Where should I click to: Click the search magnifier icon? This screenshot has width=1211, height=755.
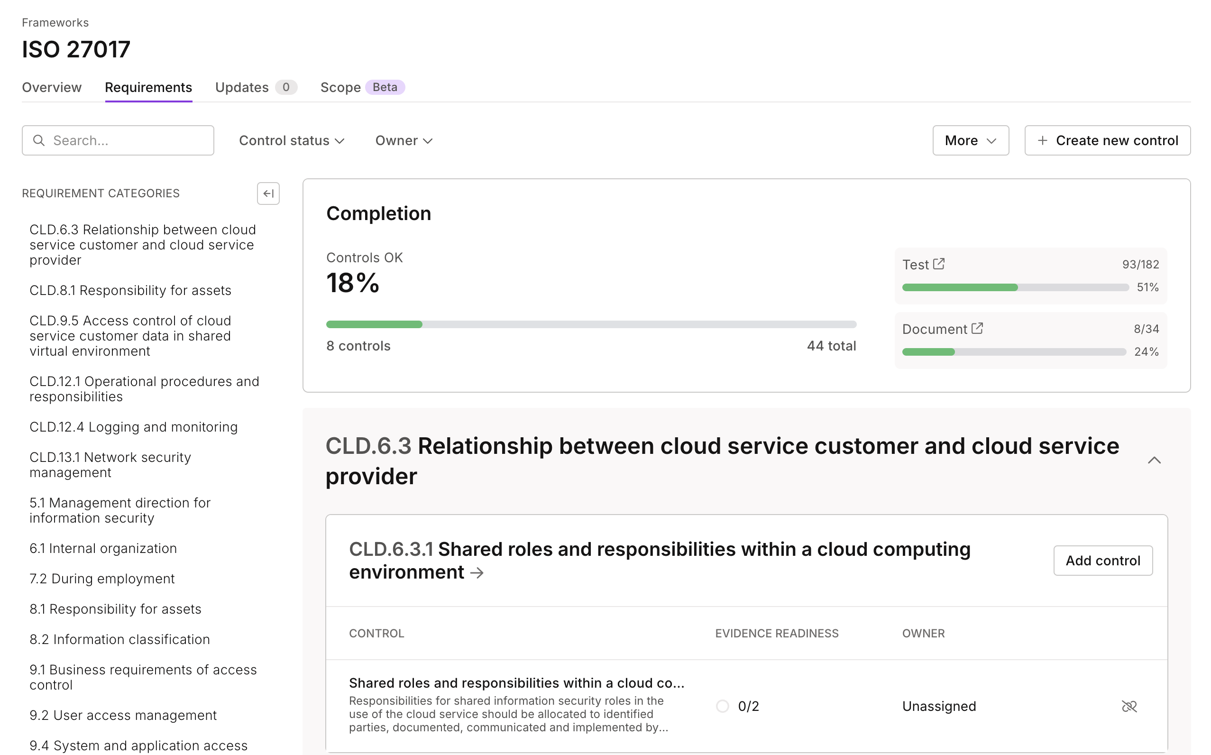click(x=39, y=140)
